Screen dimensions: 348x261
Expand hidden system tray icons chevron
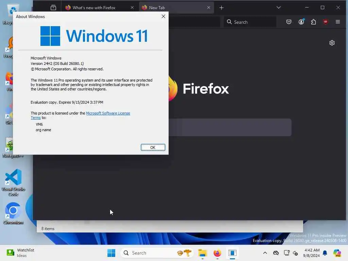coord(265,253)
